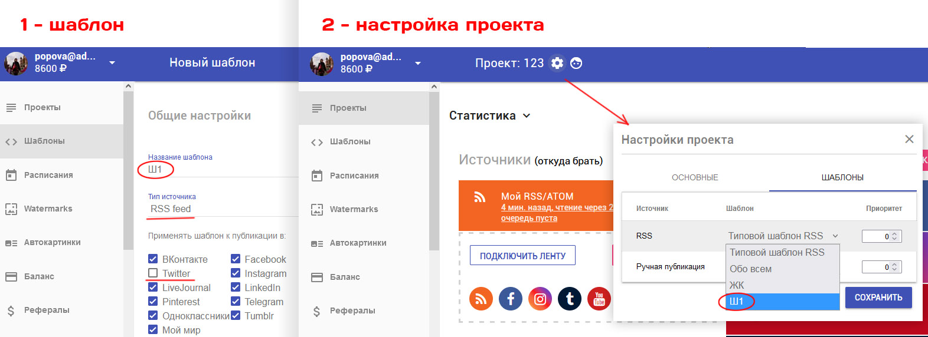The width and height of the screenshot is (928, 337).
Task: Click the smiley face icon next to project title
Action: coord(576,63)
